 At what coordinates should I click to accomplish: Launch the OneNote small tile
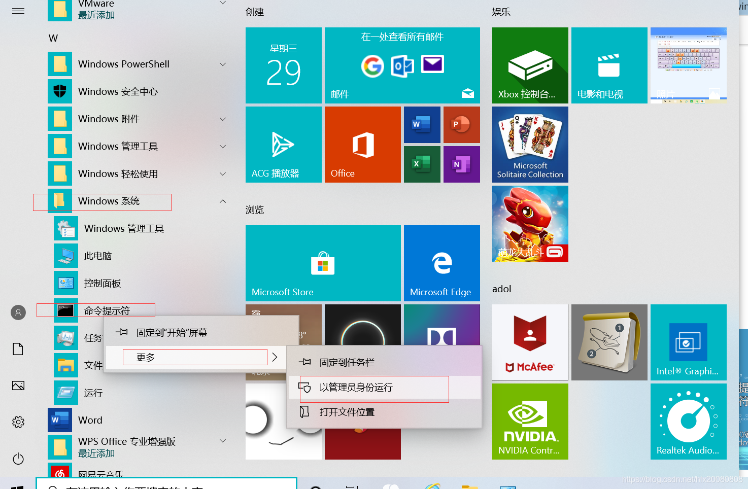461,164
